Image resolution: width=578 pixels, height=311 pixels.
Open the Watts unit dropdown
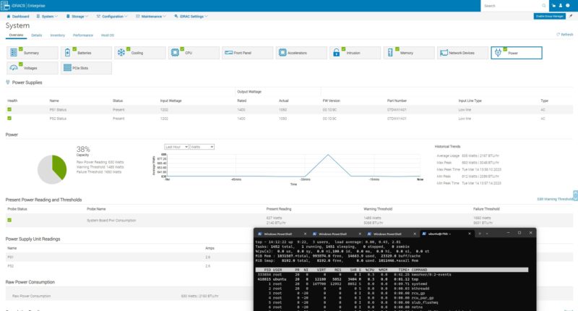(x=202, y=146)
